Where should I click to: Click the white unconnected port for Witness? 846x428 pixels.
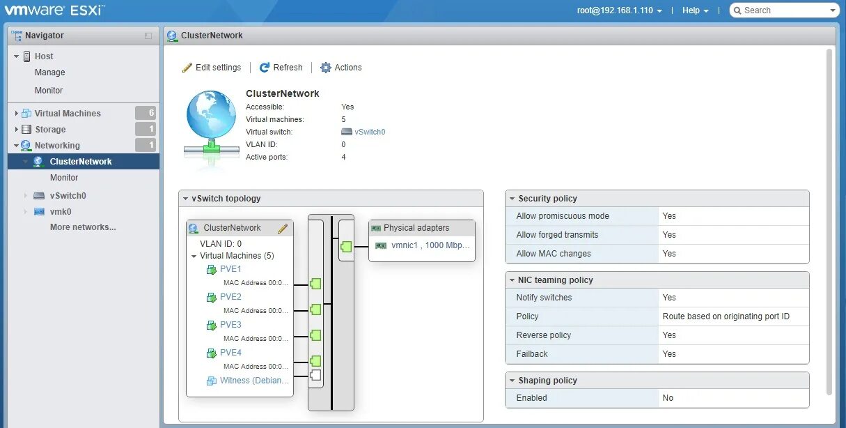pyautogui.click(x=315, y=375)
